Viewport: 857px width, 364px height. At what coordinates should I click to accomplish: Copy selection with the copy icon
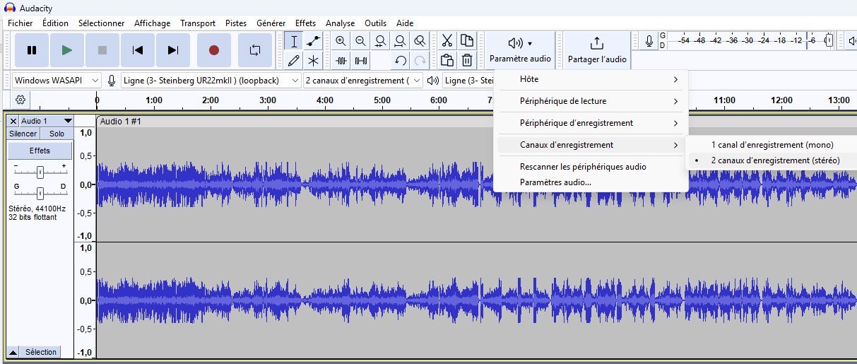[467, 40]
